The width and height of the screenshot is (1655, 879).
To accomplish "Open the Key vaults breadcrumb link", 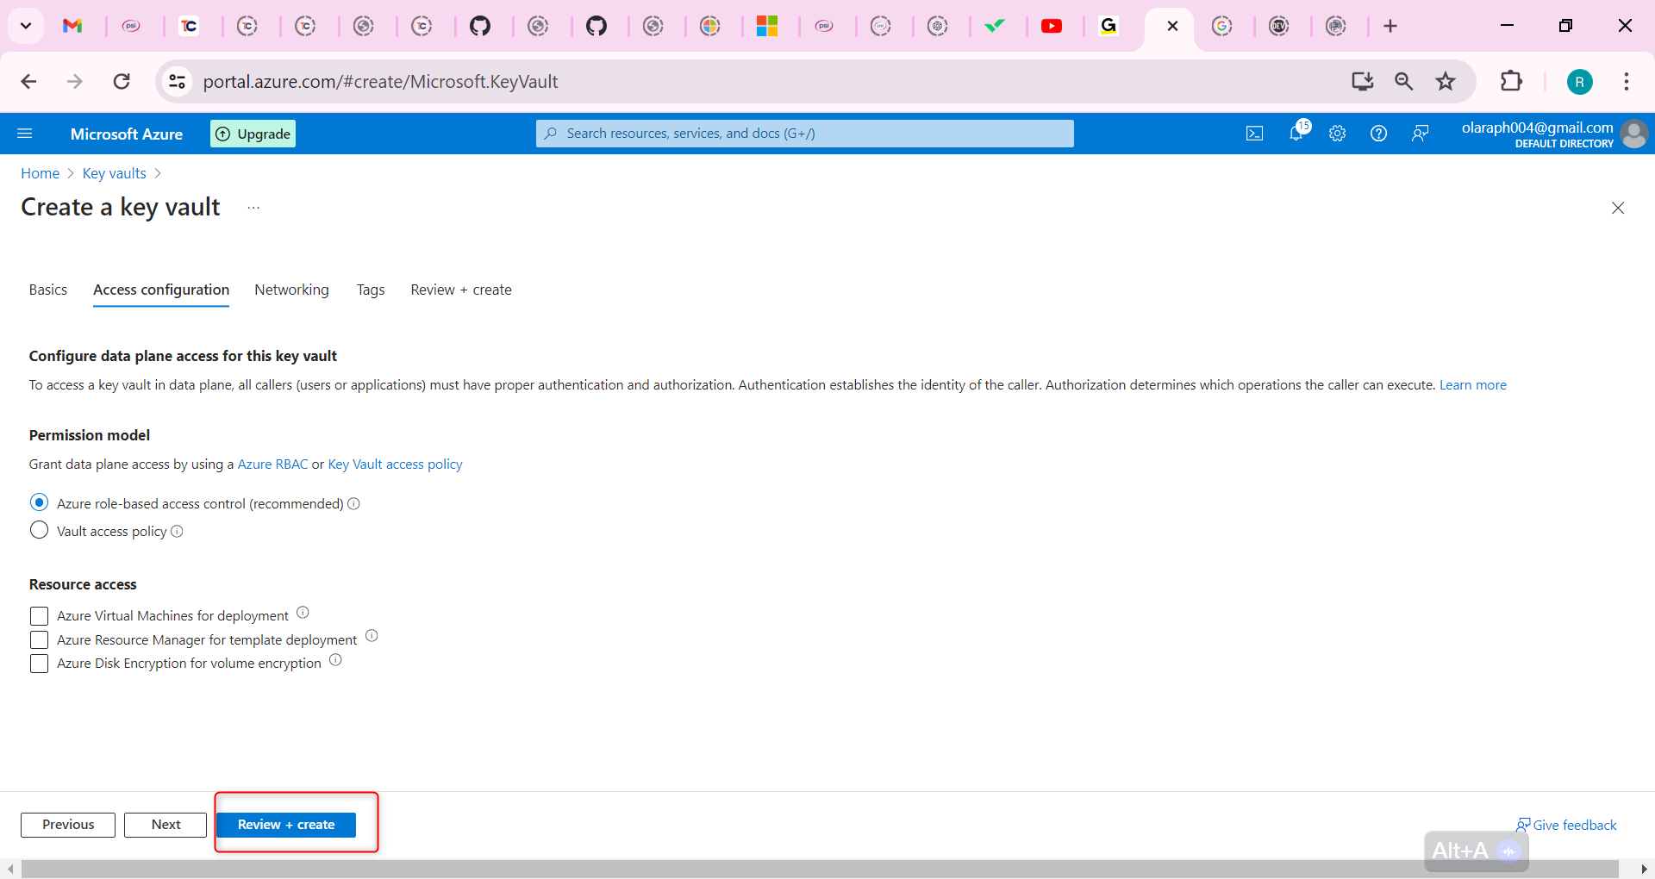I will [x=115, y=173].
